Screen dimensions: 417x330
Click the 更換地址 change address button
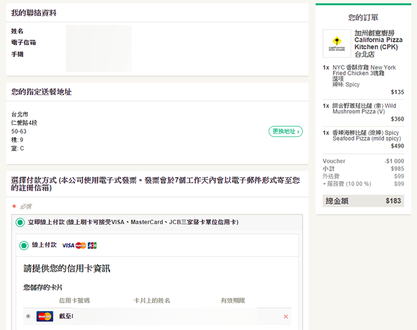point(285,131)
